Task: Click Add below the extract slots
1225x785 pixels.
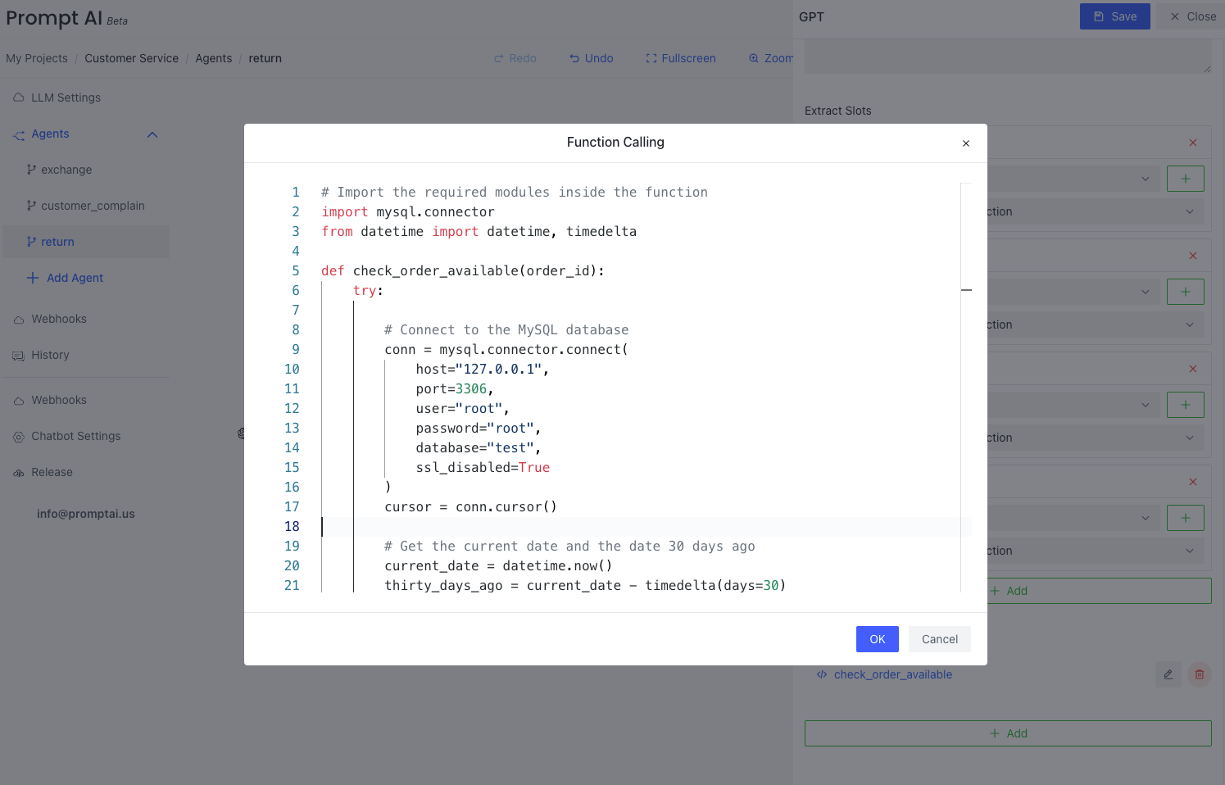Action: point(1098,591)
